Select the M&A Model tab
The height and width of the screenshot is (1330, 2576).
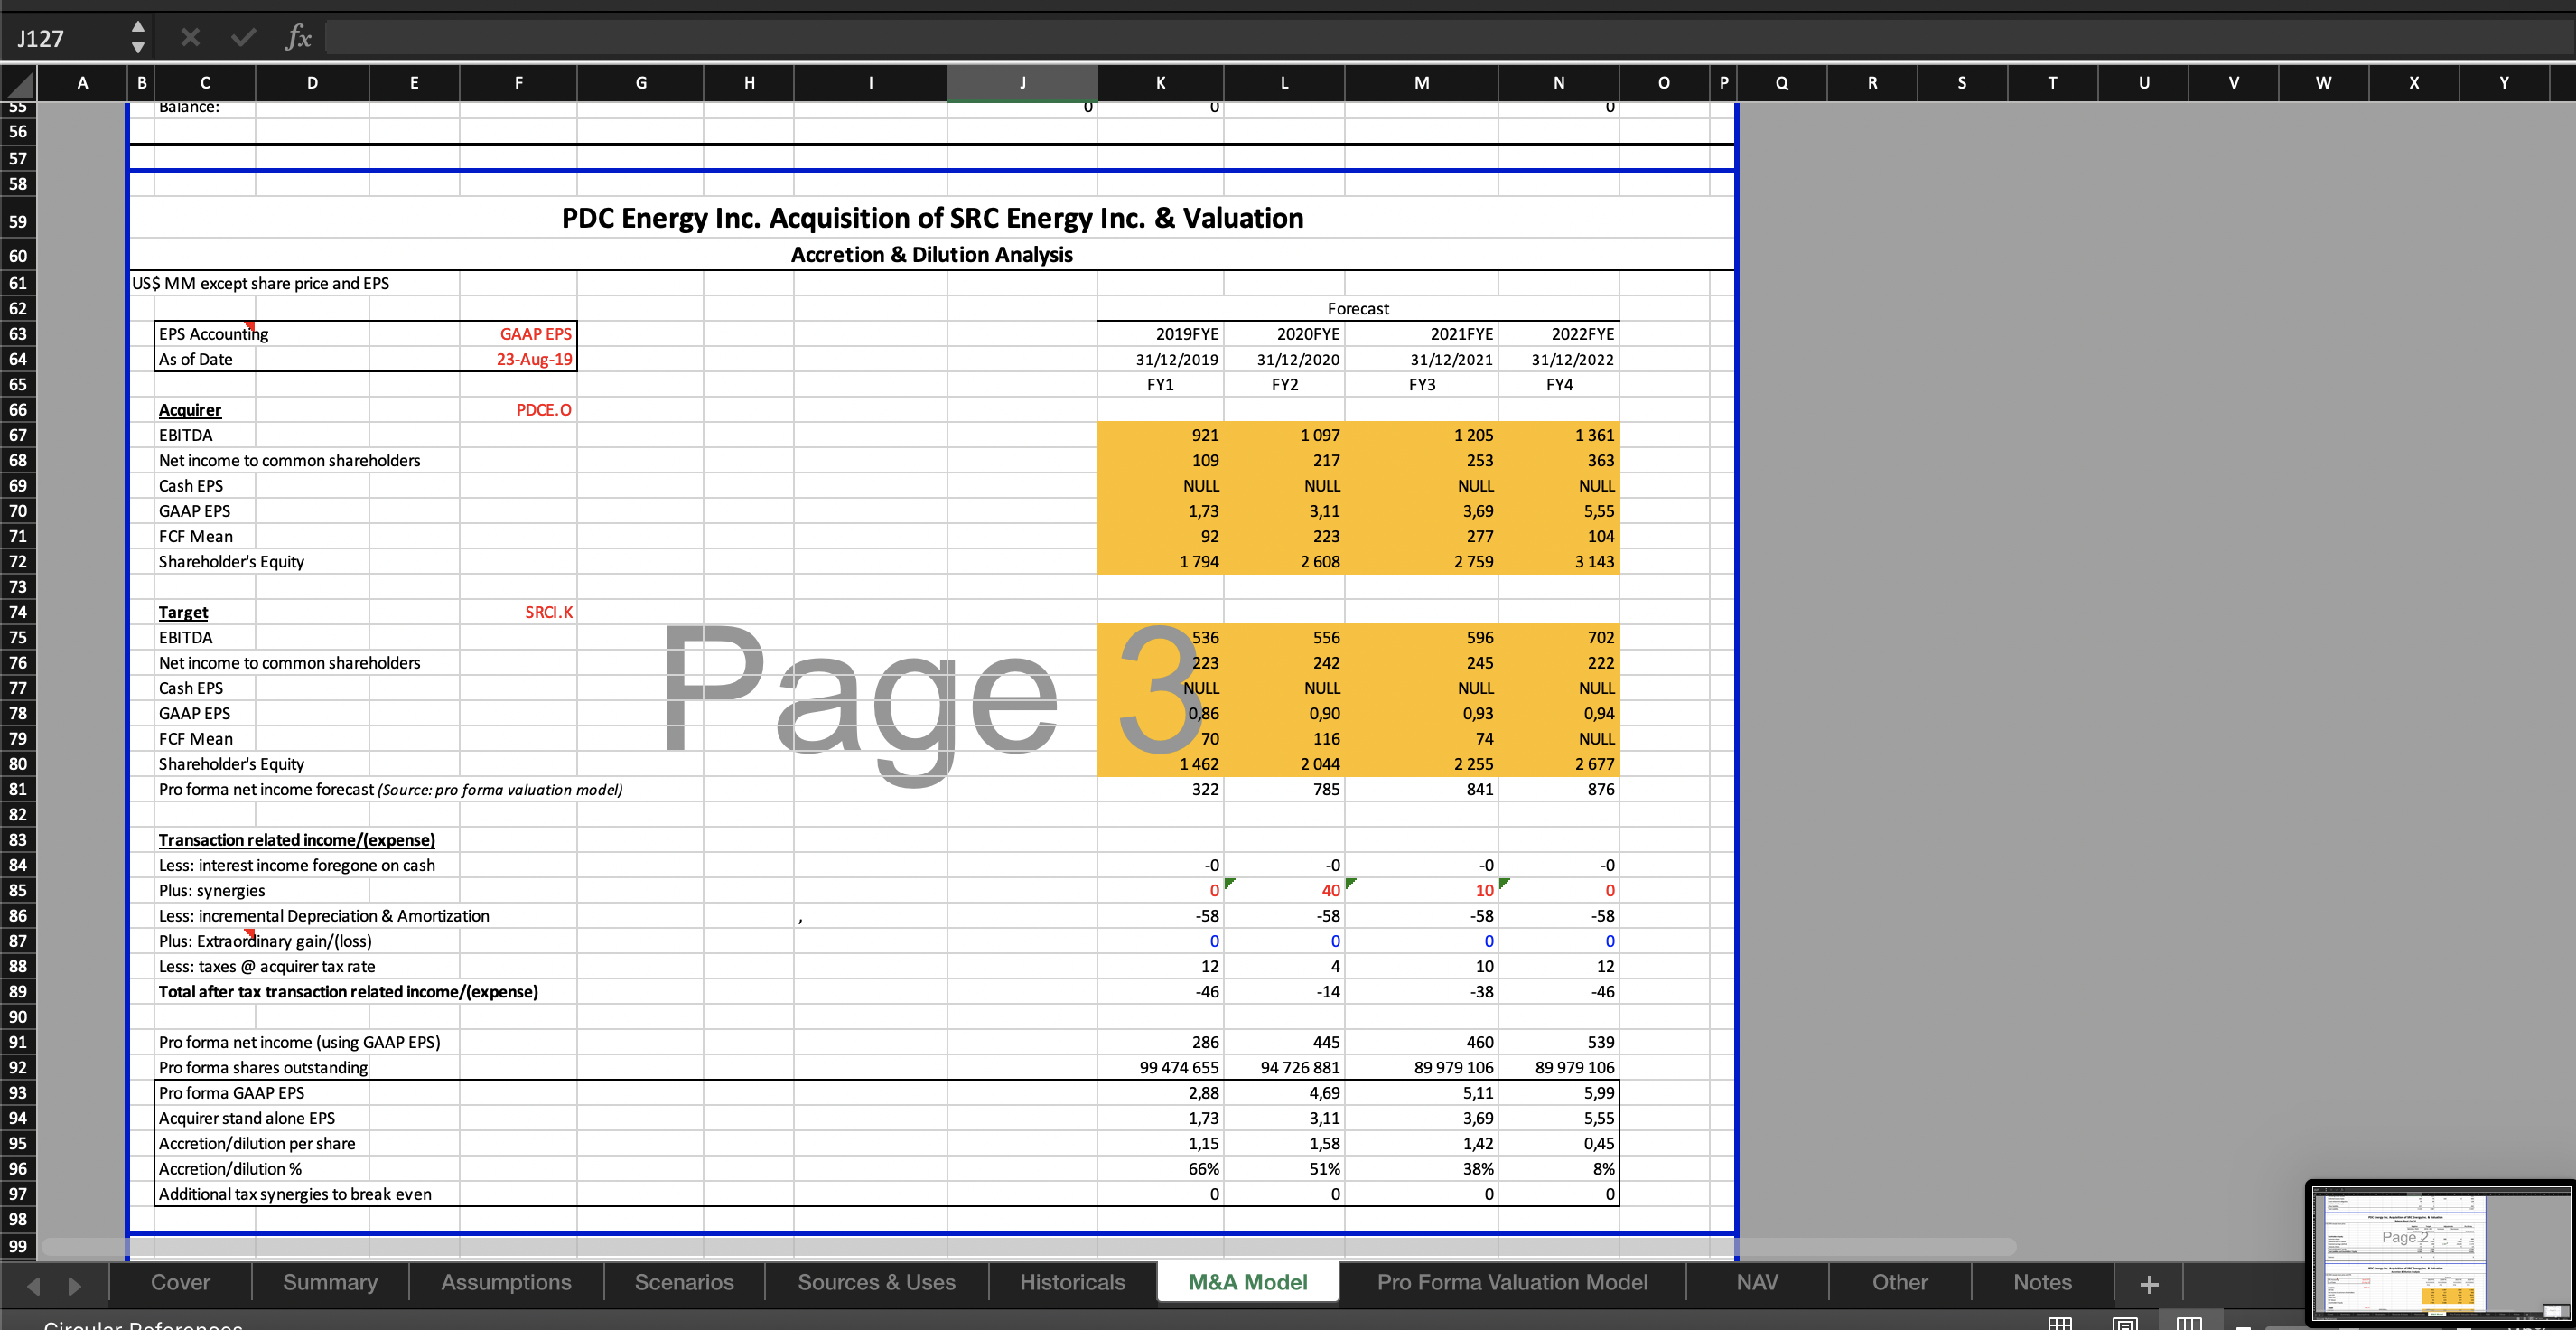pos(1247,1283)
